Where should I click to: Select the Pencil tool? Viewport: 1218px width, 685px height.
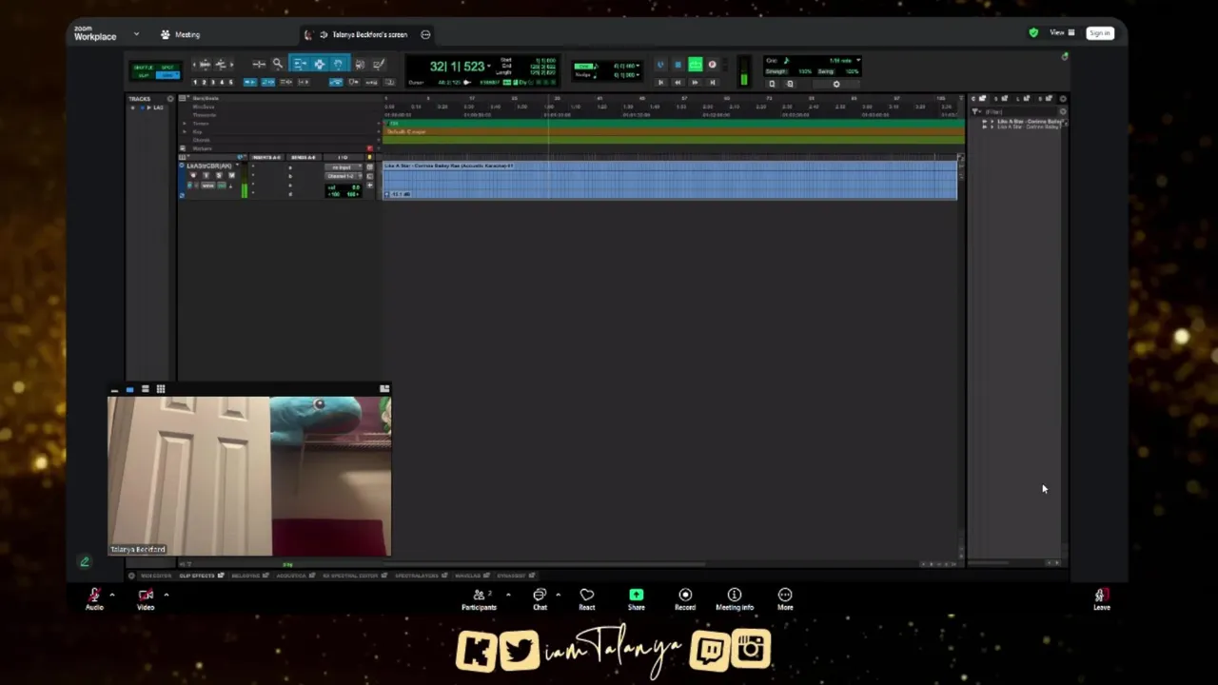pos(379,64)
